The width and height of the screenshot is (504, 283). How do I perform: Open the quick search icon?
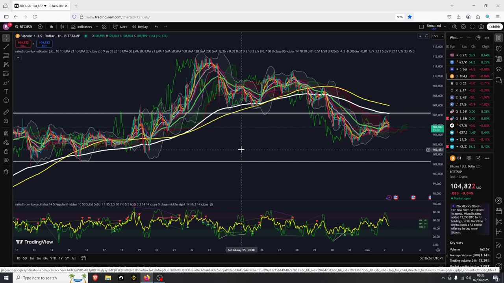click(x=454, y=27)
